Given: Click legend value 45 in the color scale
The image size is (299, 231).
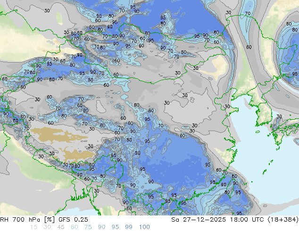Looking at the screenshot, I should point(61,227).
